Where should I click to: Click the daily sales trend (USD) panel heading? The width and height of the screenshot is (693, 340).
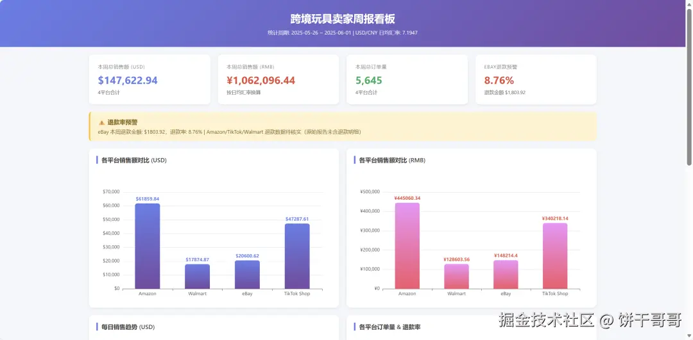point(128,327)
